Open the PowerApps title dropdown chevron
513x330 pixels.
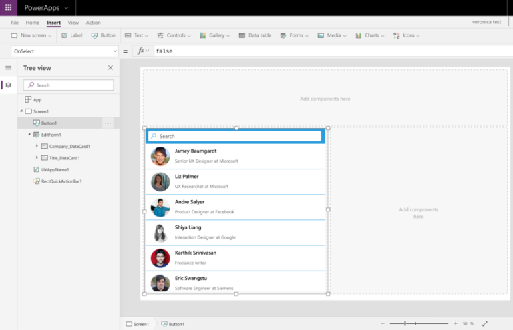click(x=66, y=8)
